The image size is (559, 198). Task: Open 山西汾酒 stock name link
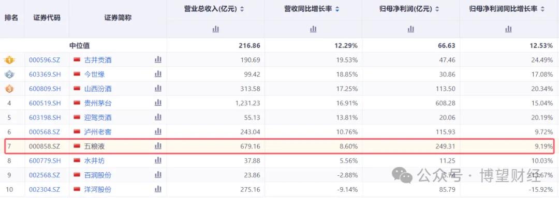point(98,89)
